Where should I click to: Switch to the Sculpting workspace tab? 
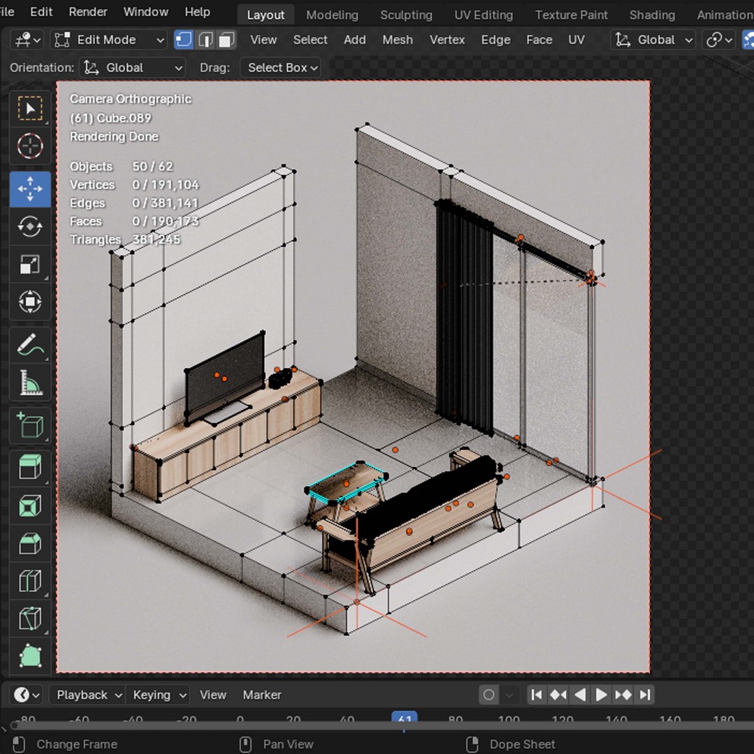coord(406,15)
